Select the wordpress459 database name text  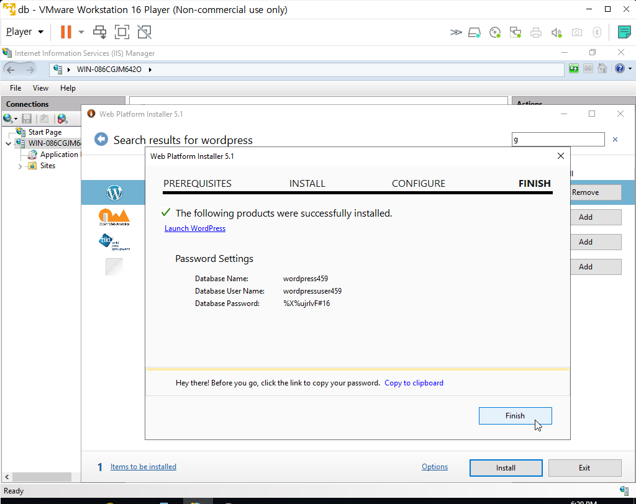[x=306, y=279]
